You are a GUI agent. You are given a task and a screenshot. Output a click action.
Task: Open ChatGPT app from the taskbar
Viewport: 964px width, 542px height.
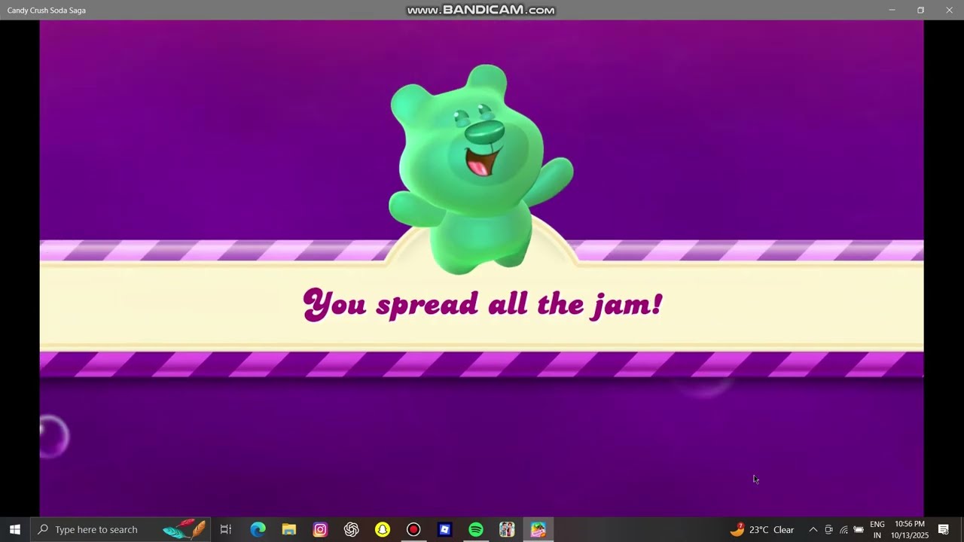point(352,529)
